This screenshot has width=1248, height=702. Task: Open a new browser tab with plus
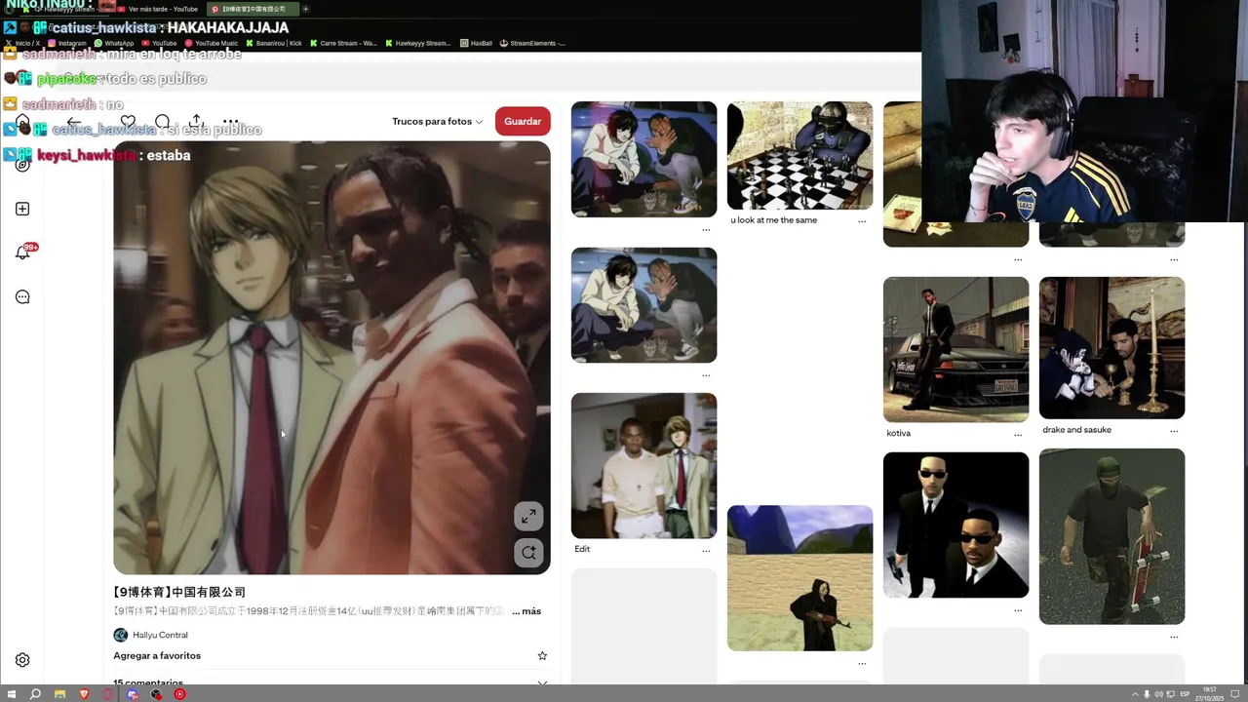click(x=305, y=9)
